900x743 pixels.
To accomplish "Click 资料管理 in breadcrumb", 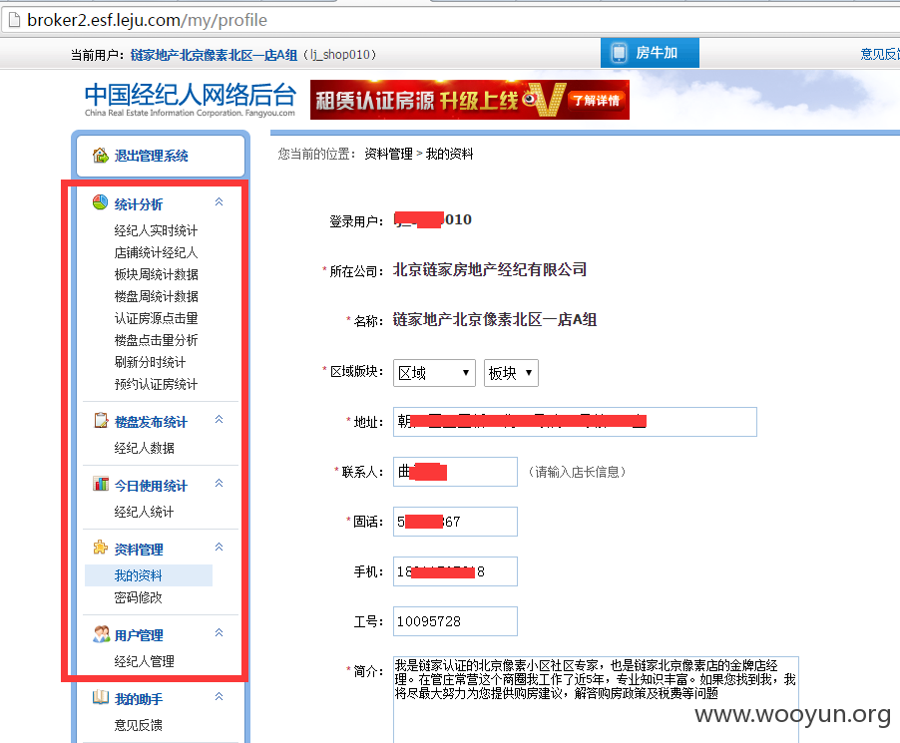I will point(388,154).
